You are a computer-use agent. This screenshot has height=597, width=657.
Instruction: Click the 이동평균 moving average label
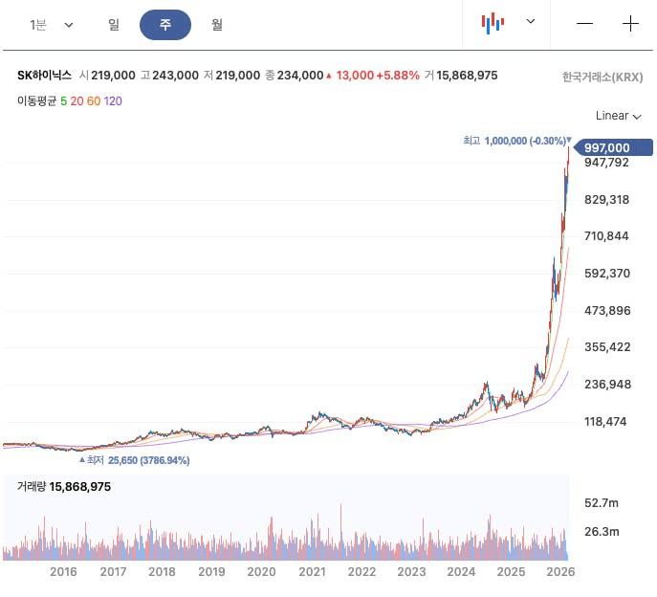[36, 100]
